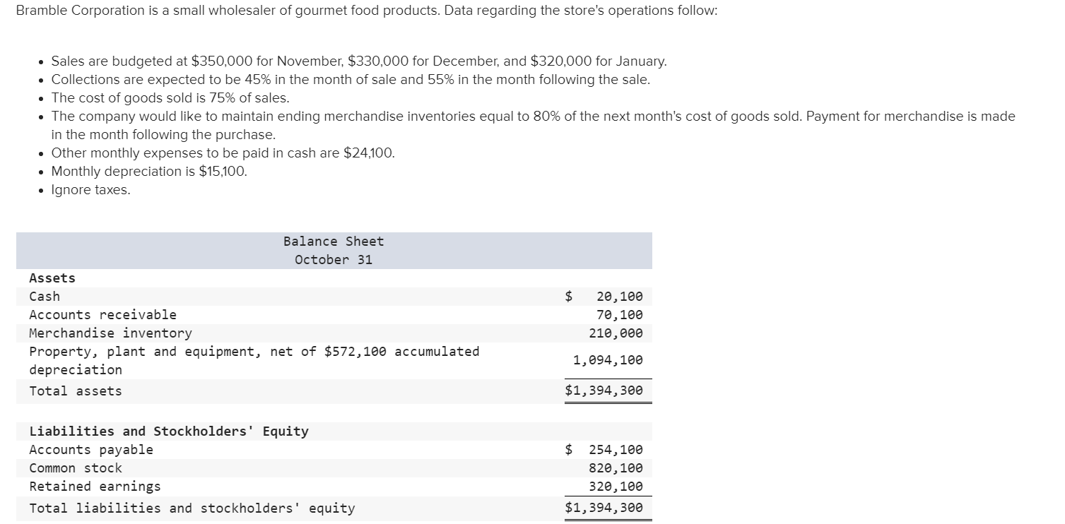1065x524 pixels.
Task: Select the 'cost of goods sold is 75%' bullet
Action: coord(170,97)
